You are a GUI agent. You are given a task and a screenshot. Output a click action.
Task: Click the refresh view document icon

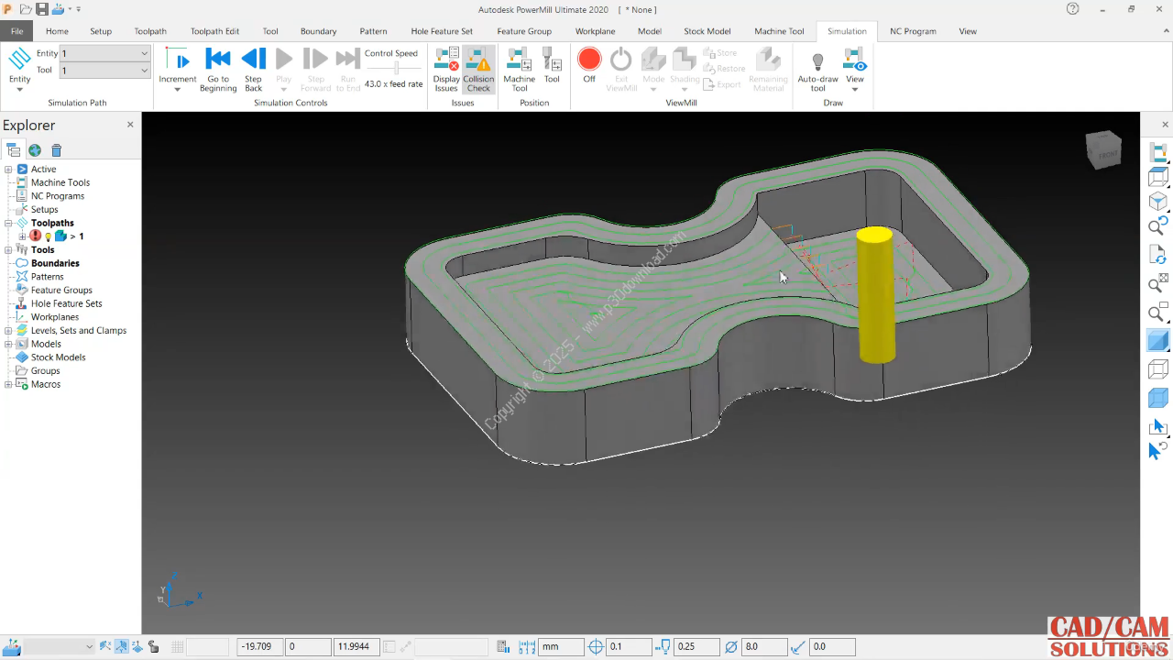click(x=1158, y=254)
